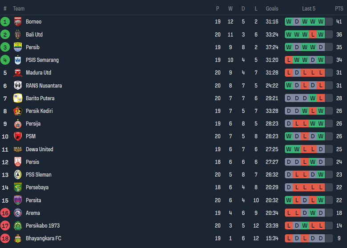Click the Madura Utd team logo
Viewport: 347px width, 248px height.
coord(18,73)
